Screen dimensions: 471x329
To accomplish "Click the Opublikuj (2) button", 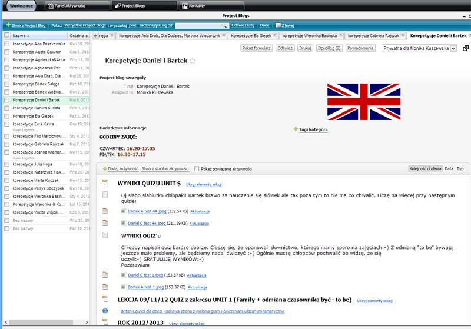I will (x=329, y=48).
